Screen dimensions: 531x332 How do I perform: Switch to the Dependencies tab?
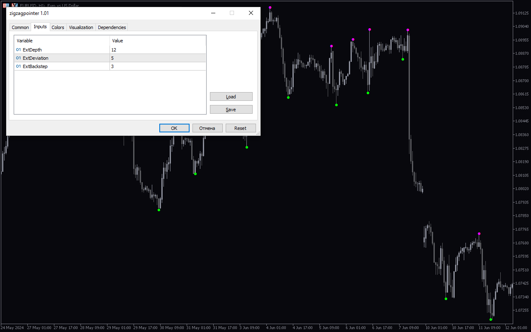(x=112, y=27)
